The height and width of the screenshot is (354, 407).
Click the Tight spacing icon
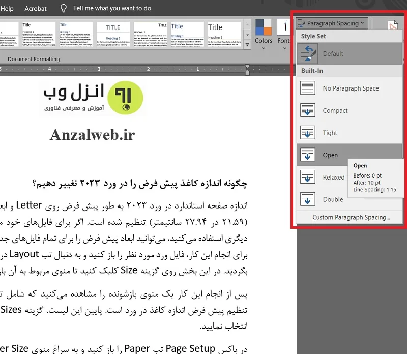[x=308, y=133]
